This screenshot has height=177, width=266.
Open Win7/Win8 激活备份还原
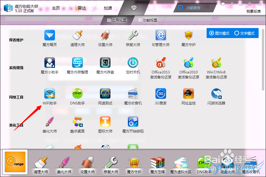tap(216, 63)
